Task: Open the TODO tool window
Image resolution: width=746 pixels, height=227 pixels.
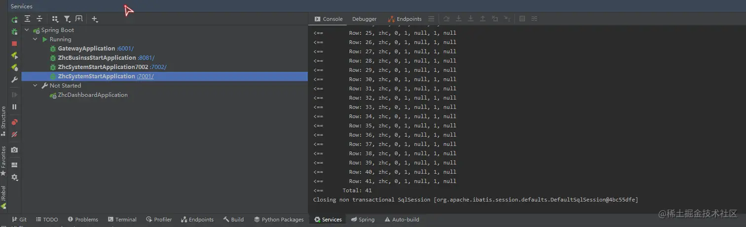Action: click(x=46, y=220)
